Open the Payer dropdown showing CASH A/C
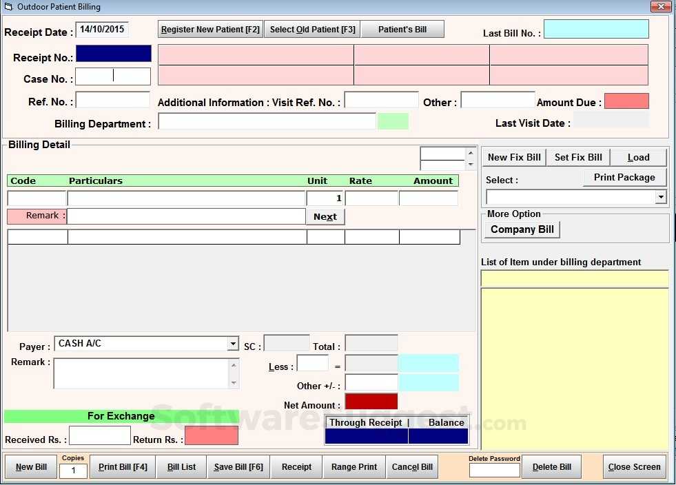Viewport: 676px width, 485px height. 233,343
